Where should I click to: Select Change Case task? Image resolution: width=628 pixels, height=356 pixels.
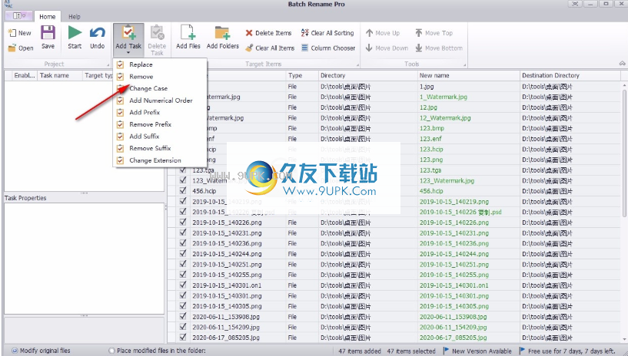[x=160, y=88]
